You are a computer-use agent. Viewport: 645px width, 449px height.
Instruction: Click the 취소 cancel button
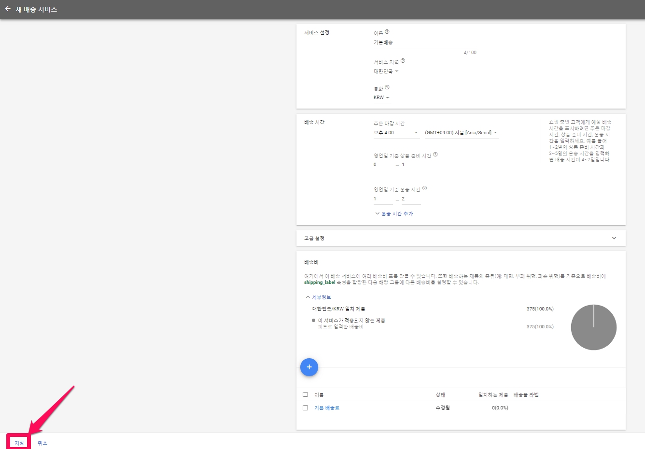click(x=42, y=443)
